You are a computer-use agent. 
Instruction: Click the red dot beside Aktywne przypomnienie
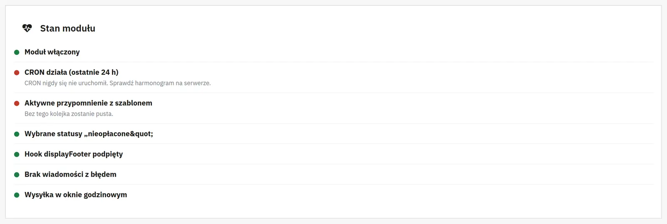pos(17,104)
